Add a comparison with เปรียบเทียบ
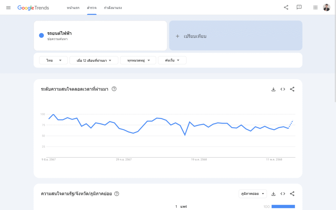Viewport: 336px width, 210px height. (x=236, y=35)
